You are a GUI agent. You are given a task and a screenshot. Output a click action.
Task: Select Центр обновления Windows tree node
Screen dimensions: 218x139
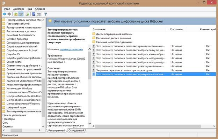coord(23,104)
